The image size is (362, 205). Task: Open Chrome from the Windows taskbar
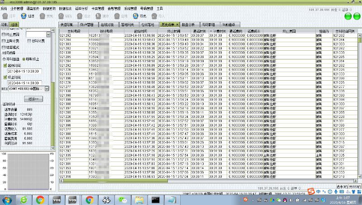(x=89, y=200)
